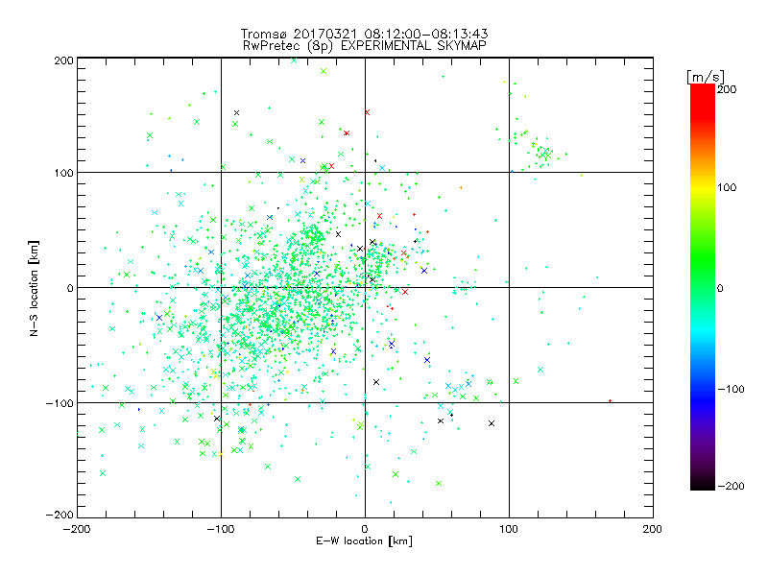Click the "-200" tick label on E-W axis

pos(77,529)
